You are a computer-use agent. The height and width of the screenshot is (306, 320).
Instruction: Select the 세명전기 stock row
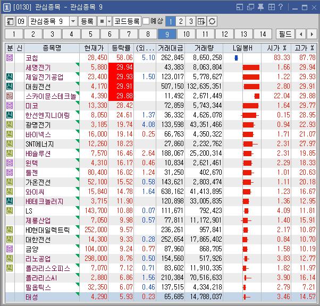pyautogui.click(x=161, y=67)
